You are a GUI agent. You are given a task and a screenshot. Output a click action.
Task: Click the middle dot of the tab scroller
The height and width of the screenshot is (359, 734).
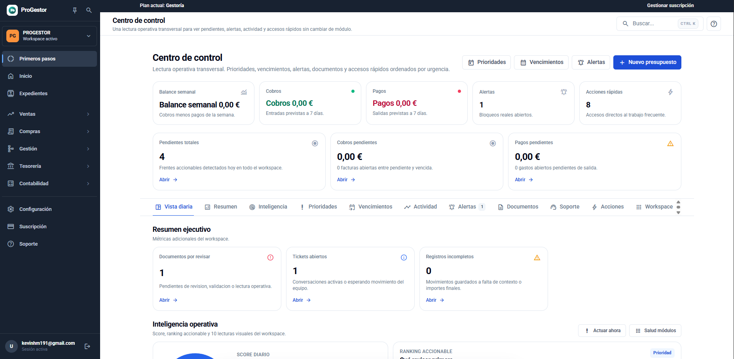pyautogui.click(x=679, y=207)
